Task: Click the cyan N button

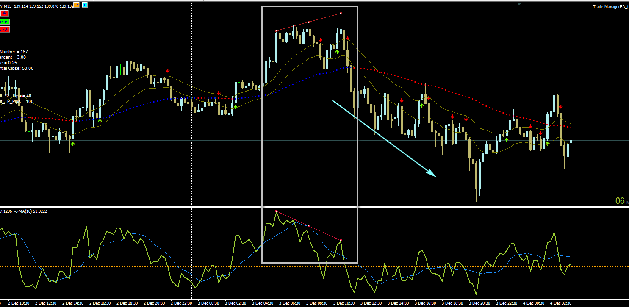Action: coord(85,5)
